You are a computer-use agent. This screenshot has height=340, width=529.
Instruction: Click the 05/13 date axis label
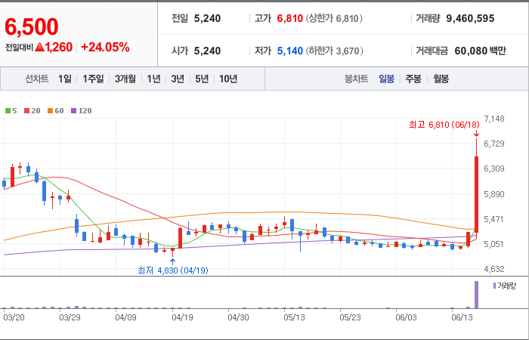pyautogui.click(x=294, y=317)
